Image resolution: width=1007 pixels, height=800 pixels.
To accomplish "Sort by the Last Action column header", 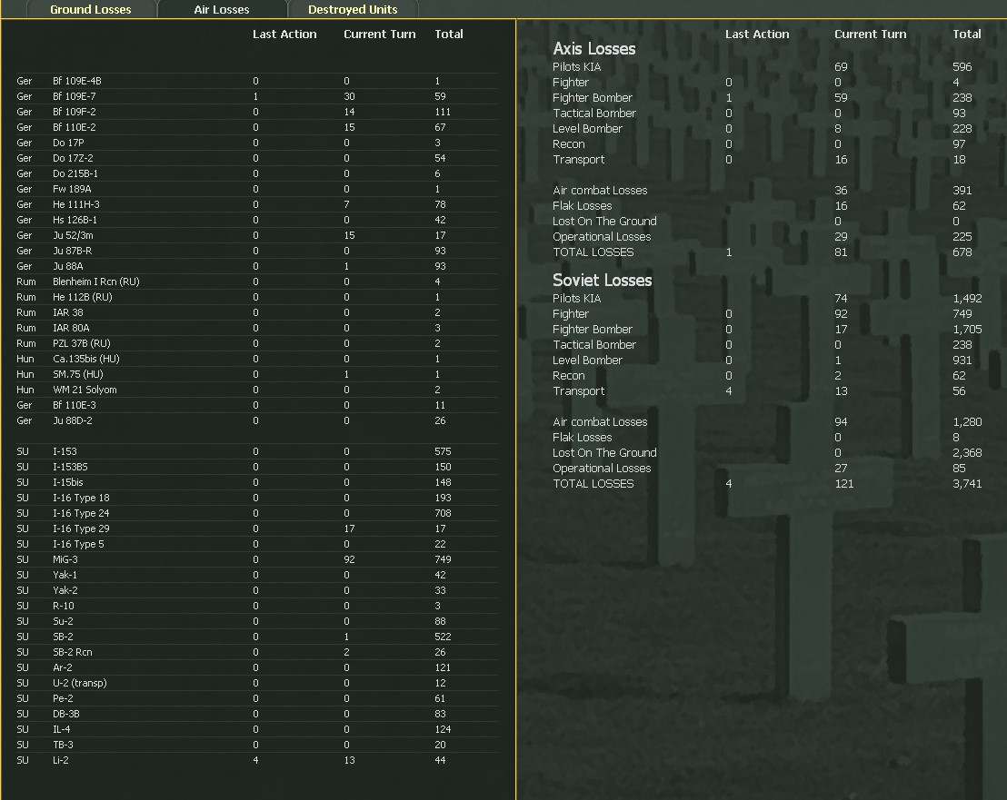I will click(x=285, y=34).
